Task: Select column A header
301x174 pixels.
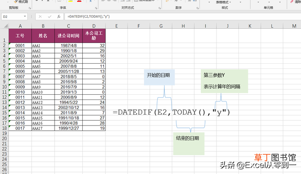Action: pos(20,26)
